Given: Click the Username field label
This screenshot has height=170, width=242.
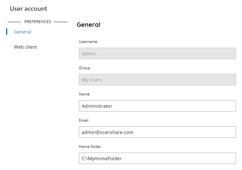Looking at the screenshot, I should 88,42.
